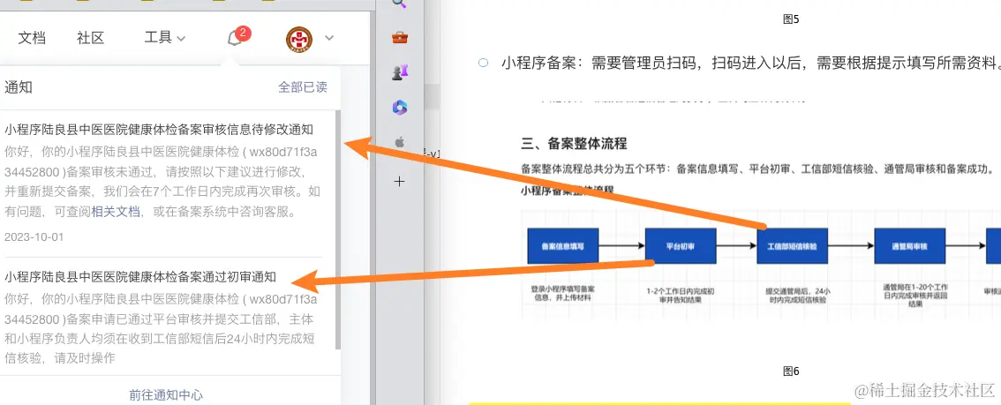
Task: Click the 小程序备案 bullet text line
Action: (x=750, y=63)
